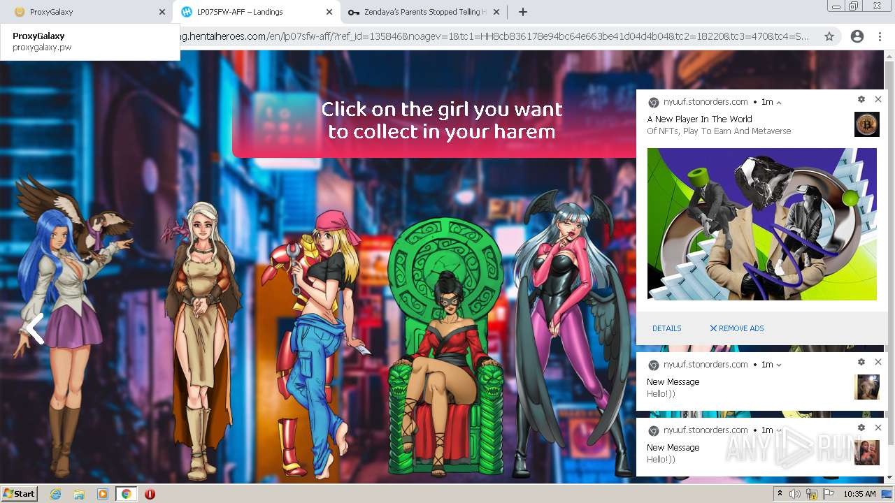Close the Zendaya's Parents tab
Screen dimensions: 895x503
[496, 12]
